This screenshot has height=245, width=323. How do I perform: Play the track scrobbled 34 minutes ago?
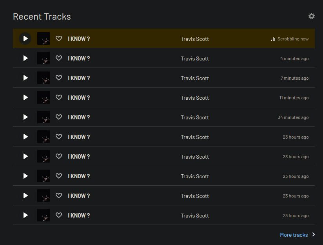click(x=25, y=117)
